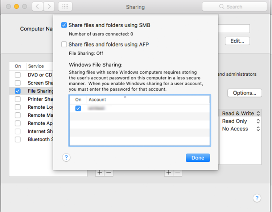Viewport: 272px width, 212px height.
Task: Open help in main Sharing window
Action: click(x=257, y=198)
